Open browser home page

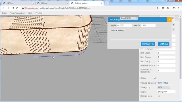pyautogui.click(x=17, y=8)
